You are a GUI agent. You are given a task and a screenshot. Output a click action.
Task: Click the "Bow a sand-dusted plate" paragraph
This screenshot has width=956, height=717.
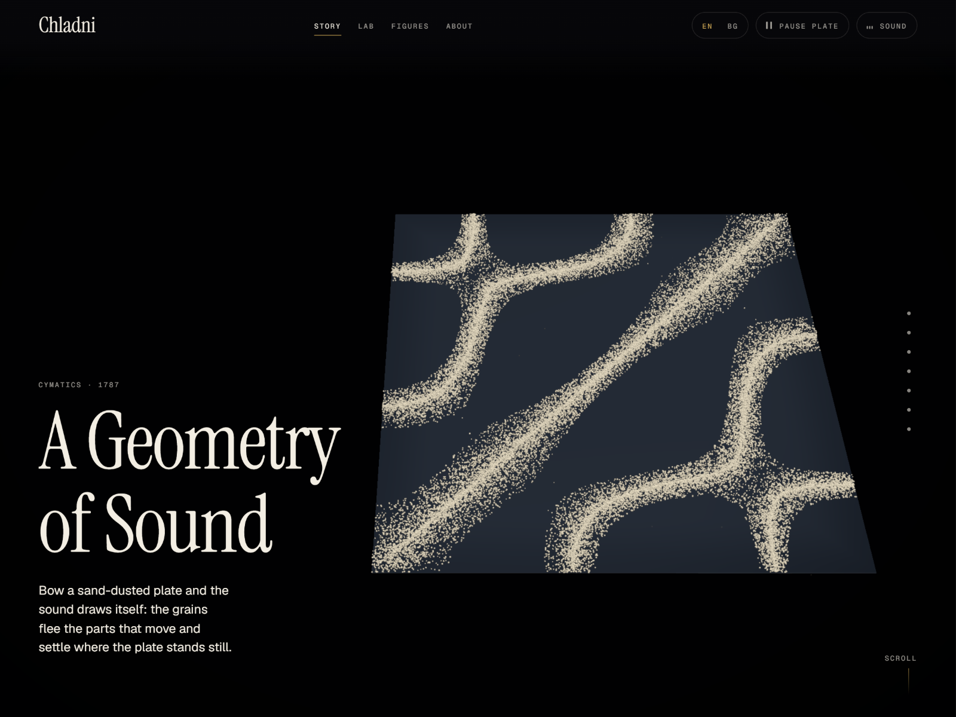click(135, 618)
